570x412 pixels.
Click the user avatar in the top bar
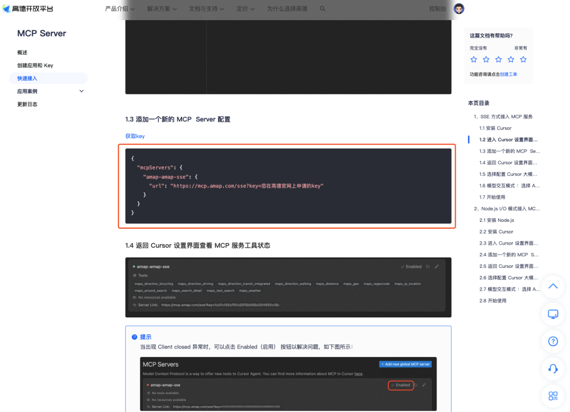click(x=458, y=8)
